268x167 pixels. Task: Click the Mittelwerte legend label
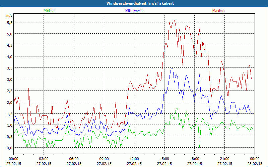point(134,11)
